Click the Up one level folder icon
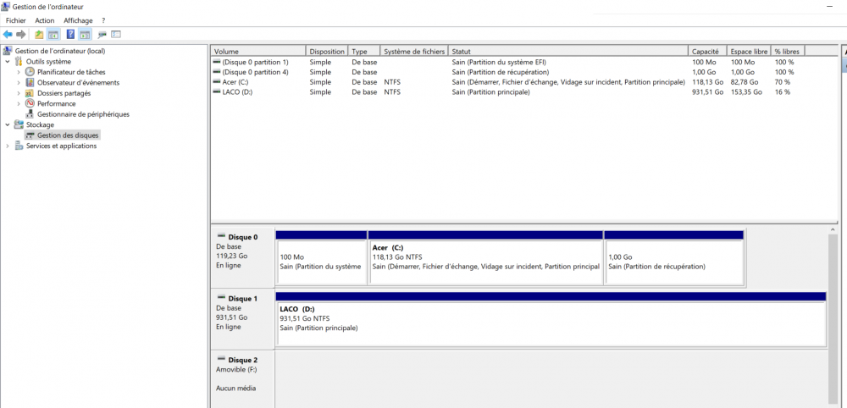This screenshot has width=847, height=408. coord(39,35)
